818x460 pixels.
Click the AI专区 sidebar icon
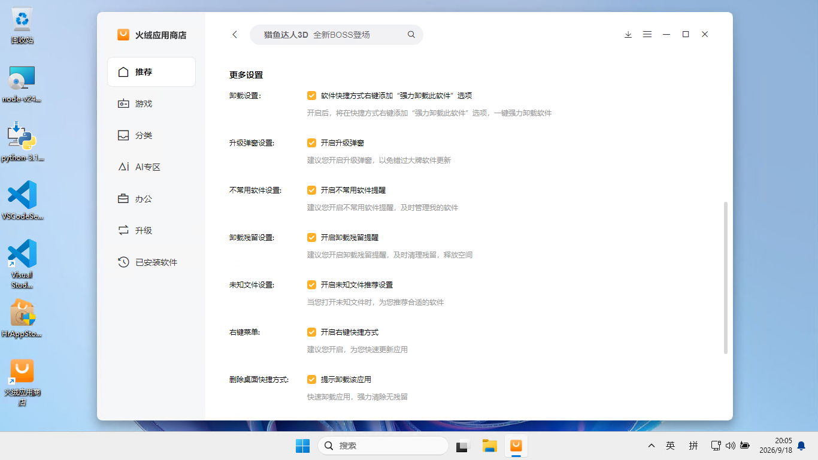[123, 167]
